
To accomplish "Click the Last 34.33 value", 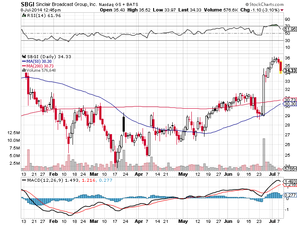I will tap(190, 10).
